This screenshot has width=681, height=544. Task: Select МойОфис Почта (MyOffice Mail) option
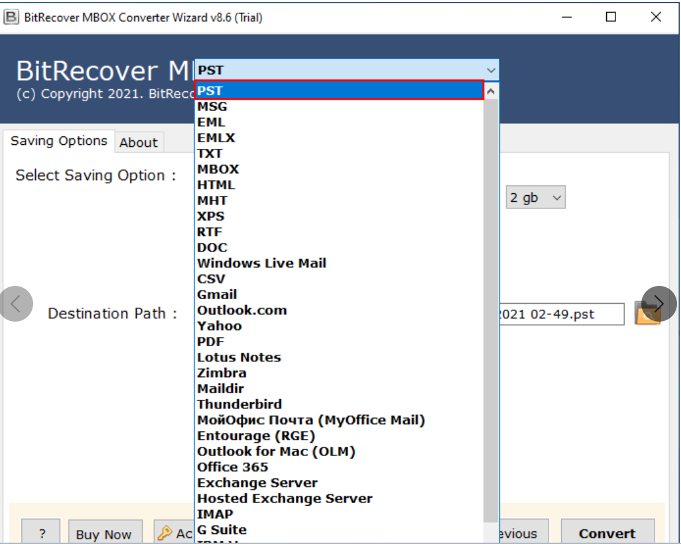tap(340, 420)
